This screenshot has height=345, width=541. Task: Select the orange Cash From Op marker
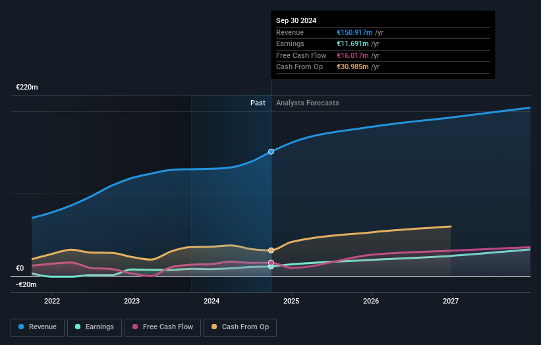[x=271, y=250]
